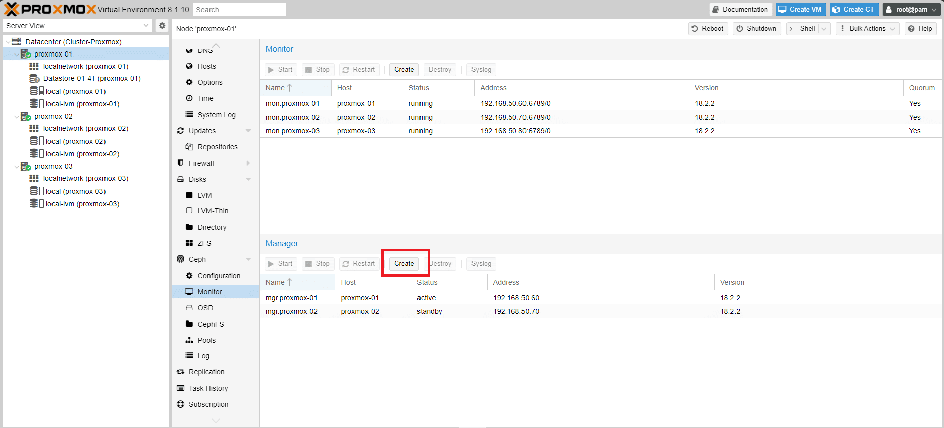Select the Ceph Monitor menu item
The image size is (944, 428).
(x=215, y=292)
